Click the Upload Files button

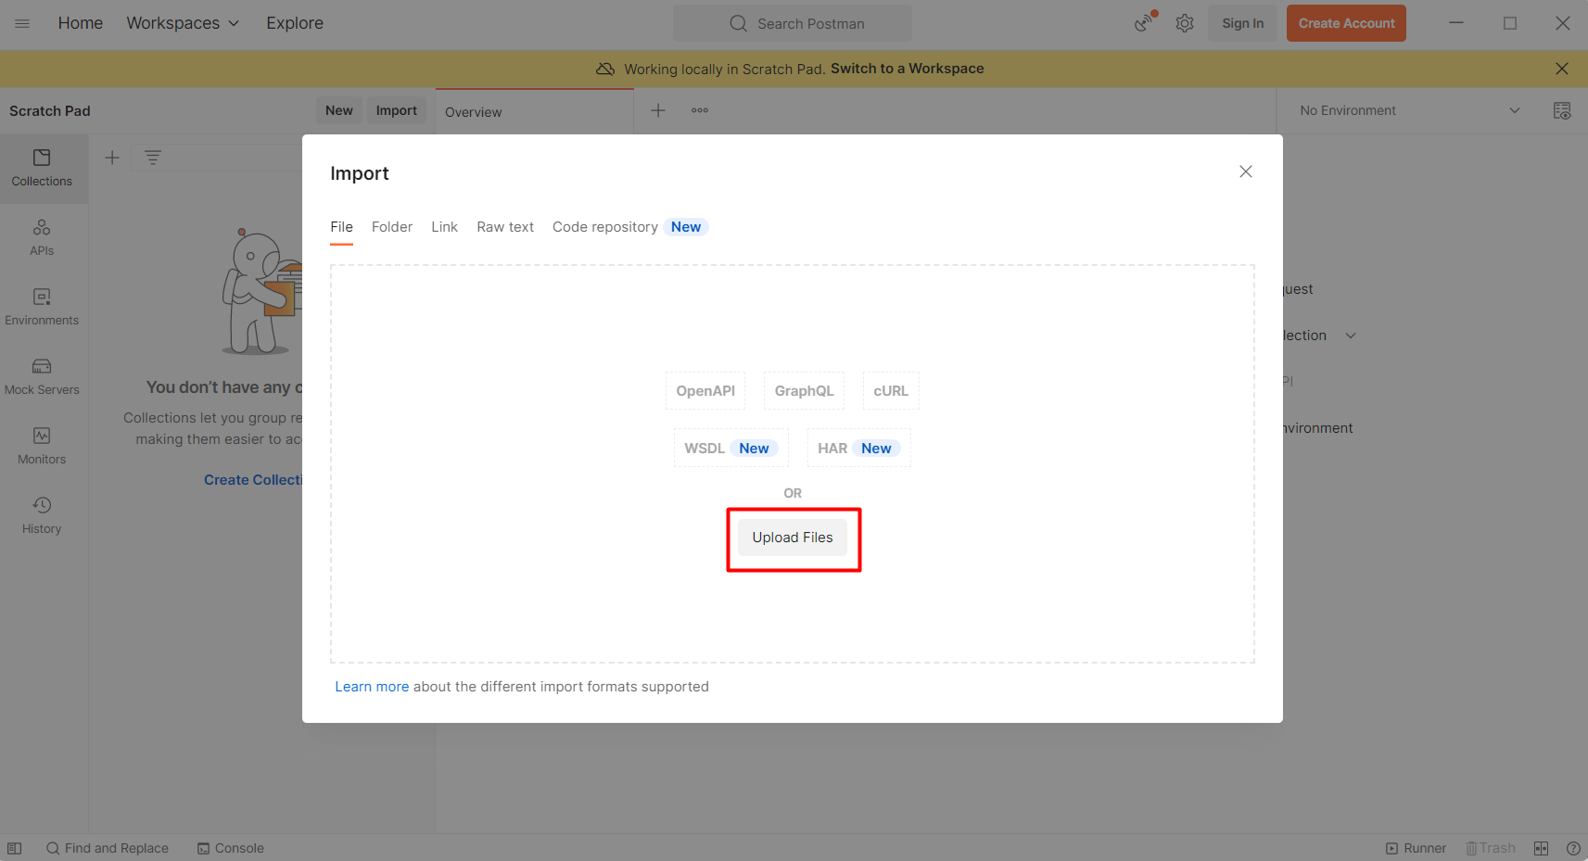coord(793,538)
